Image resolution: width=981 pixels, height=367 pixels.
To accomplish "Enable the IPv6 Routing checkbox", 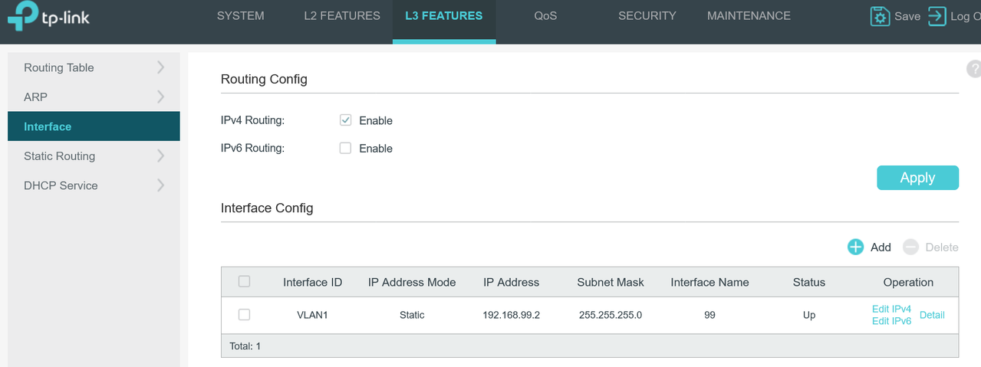I will (x=345, y=148).
